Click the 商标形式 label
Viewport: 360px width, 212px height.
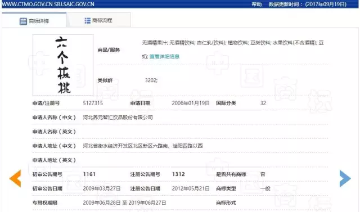(226, 202)
